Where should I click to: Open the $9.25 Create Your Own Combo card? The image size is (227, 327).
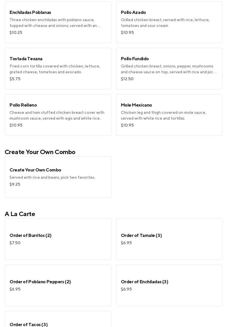click(58, 177)
